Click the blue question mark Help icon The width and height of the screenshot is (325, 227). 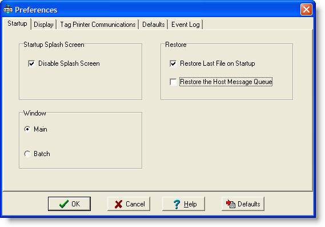click(x=177, y=204)
